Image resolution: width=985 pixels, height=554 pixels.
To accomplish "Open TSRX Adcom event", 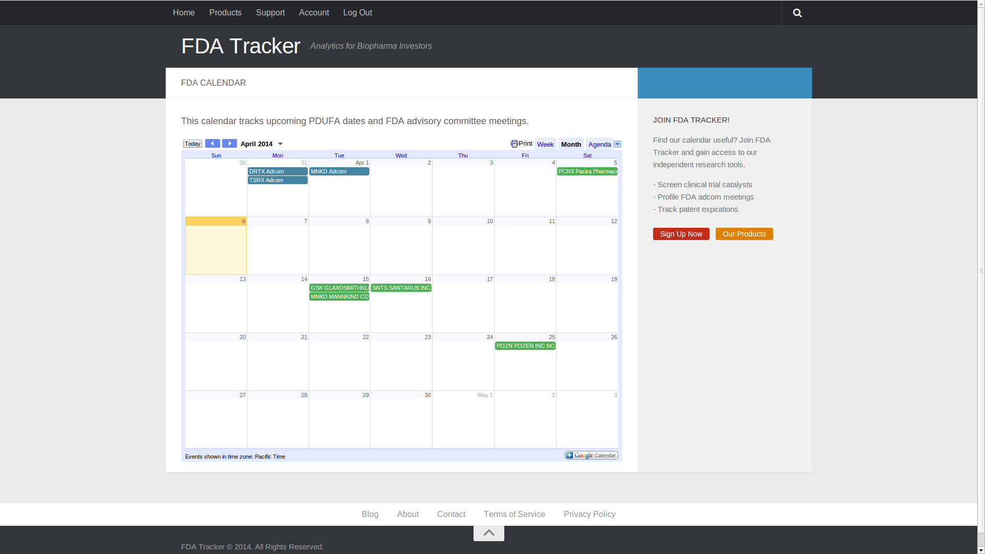I will point(278,180).
